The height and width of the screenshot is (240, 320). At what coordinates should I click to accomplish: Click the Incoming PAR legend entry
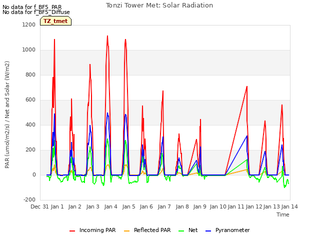pyautogui.click(x=92, y=230)
